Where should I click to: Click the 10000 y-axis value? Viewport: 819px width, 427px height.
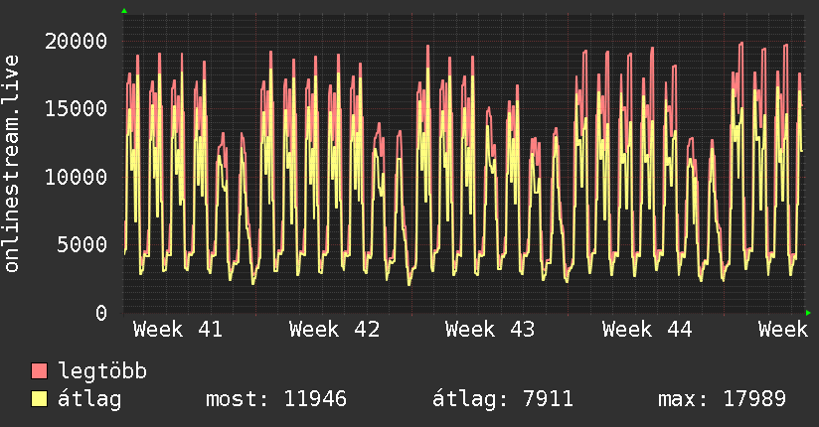point(77,177)
